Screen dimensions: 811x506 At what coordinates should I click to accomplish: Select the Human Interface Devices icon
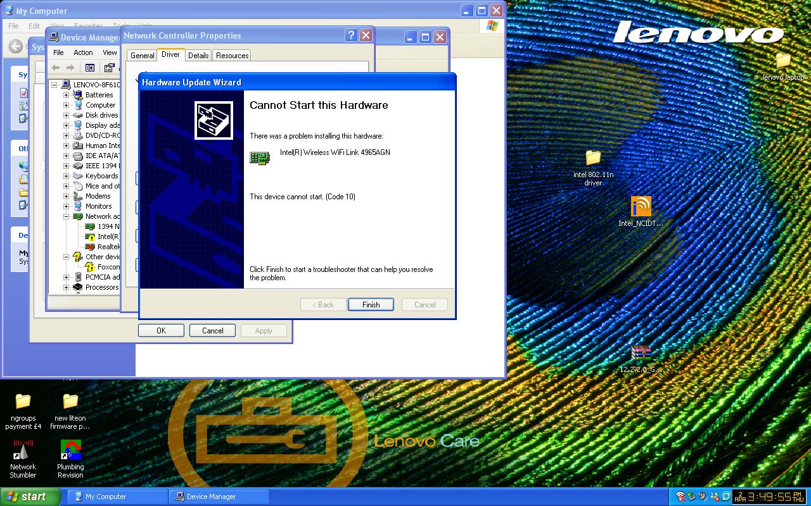(x=78, y=145)
